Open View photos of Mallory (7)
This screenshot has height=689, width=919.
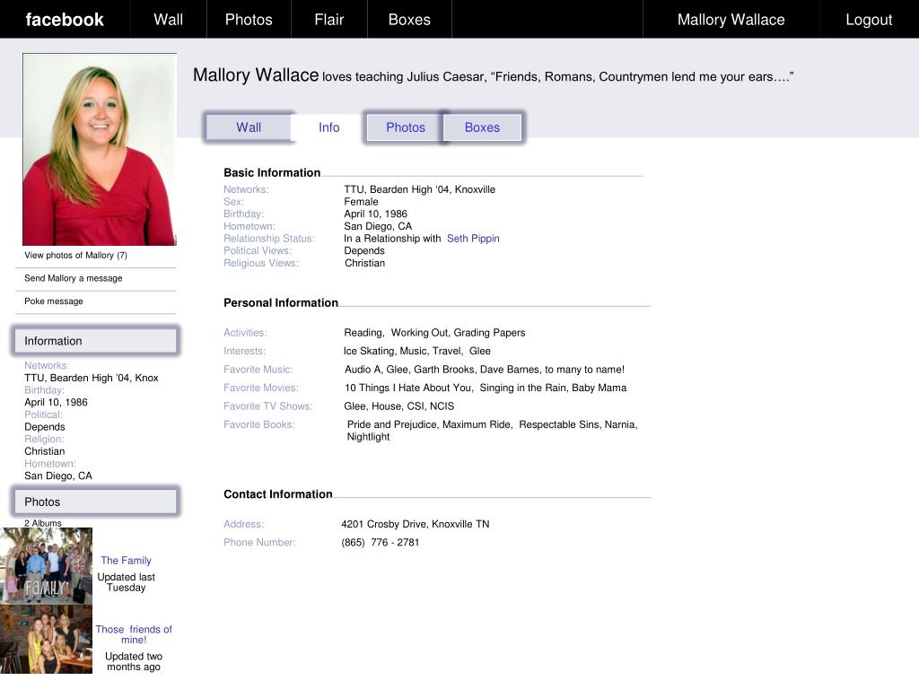(75, 256)
